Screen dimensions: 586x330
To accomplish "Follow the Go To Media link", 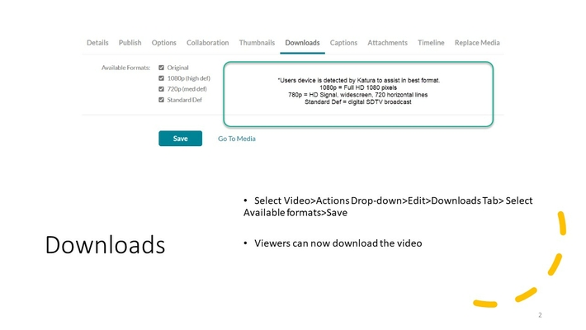I will (x=237, y=139).
